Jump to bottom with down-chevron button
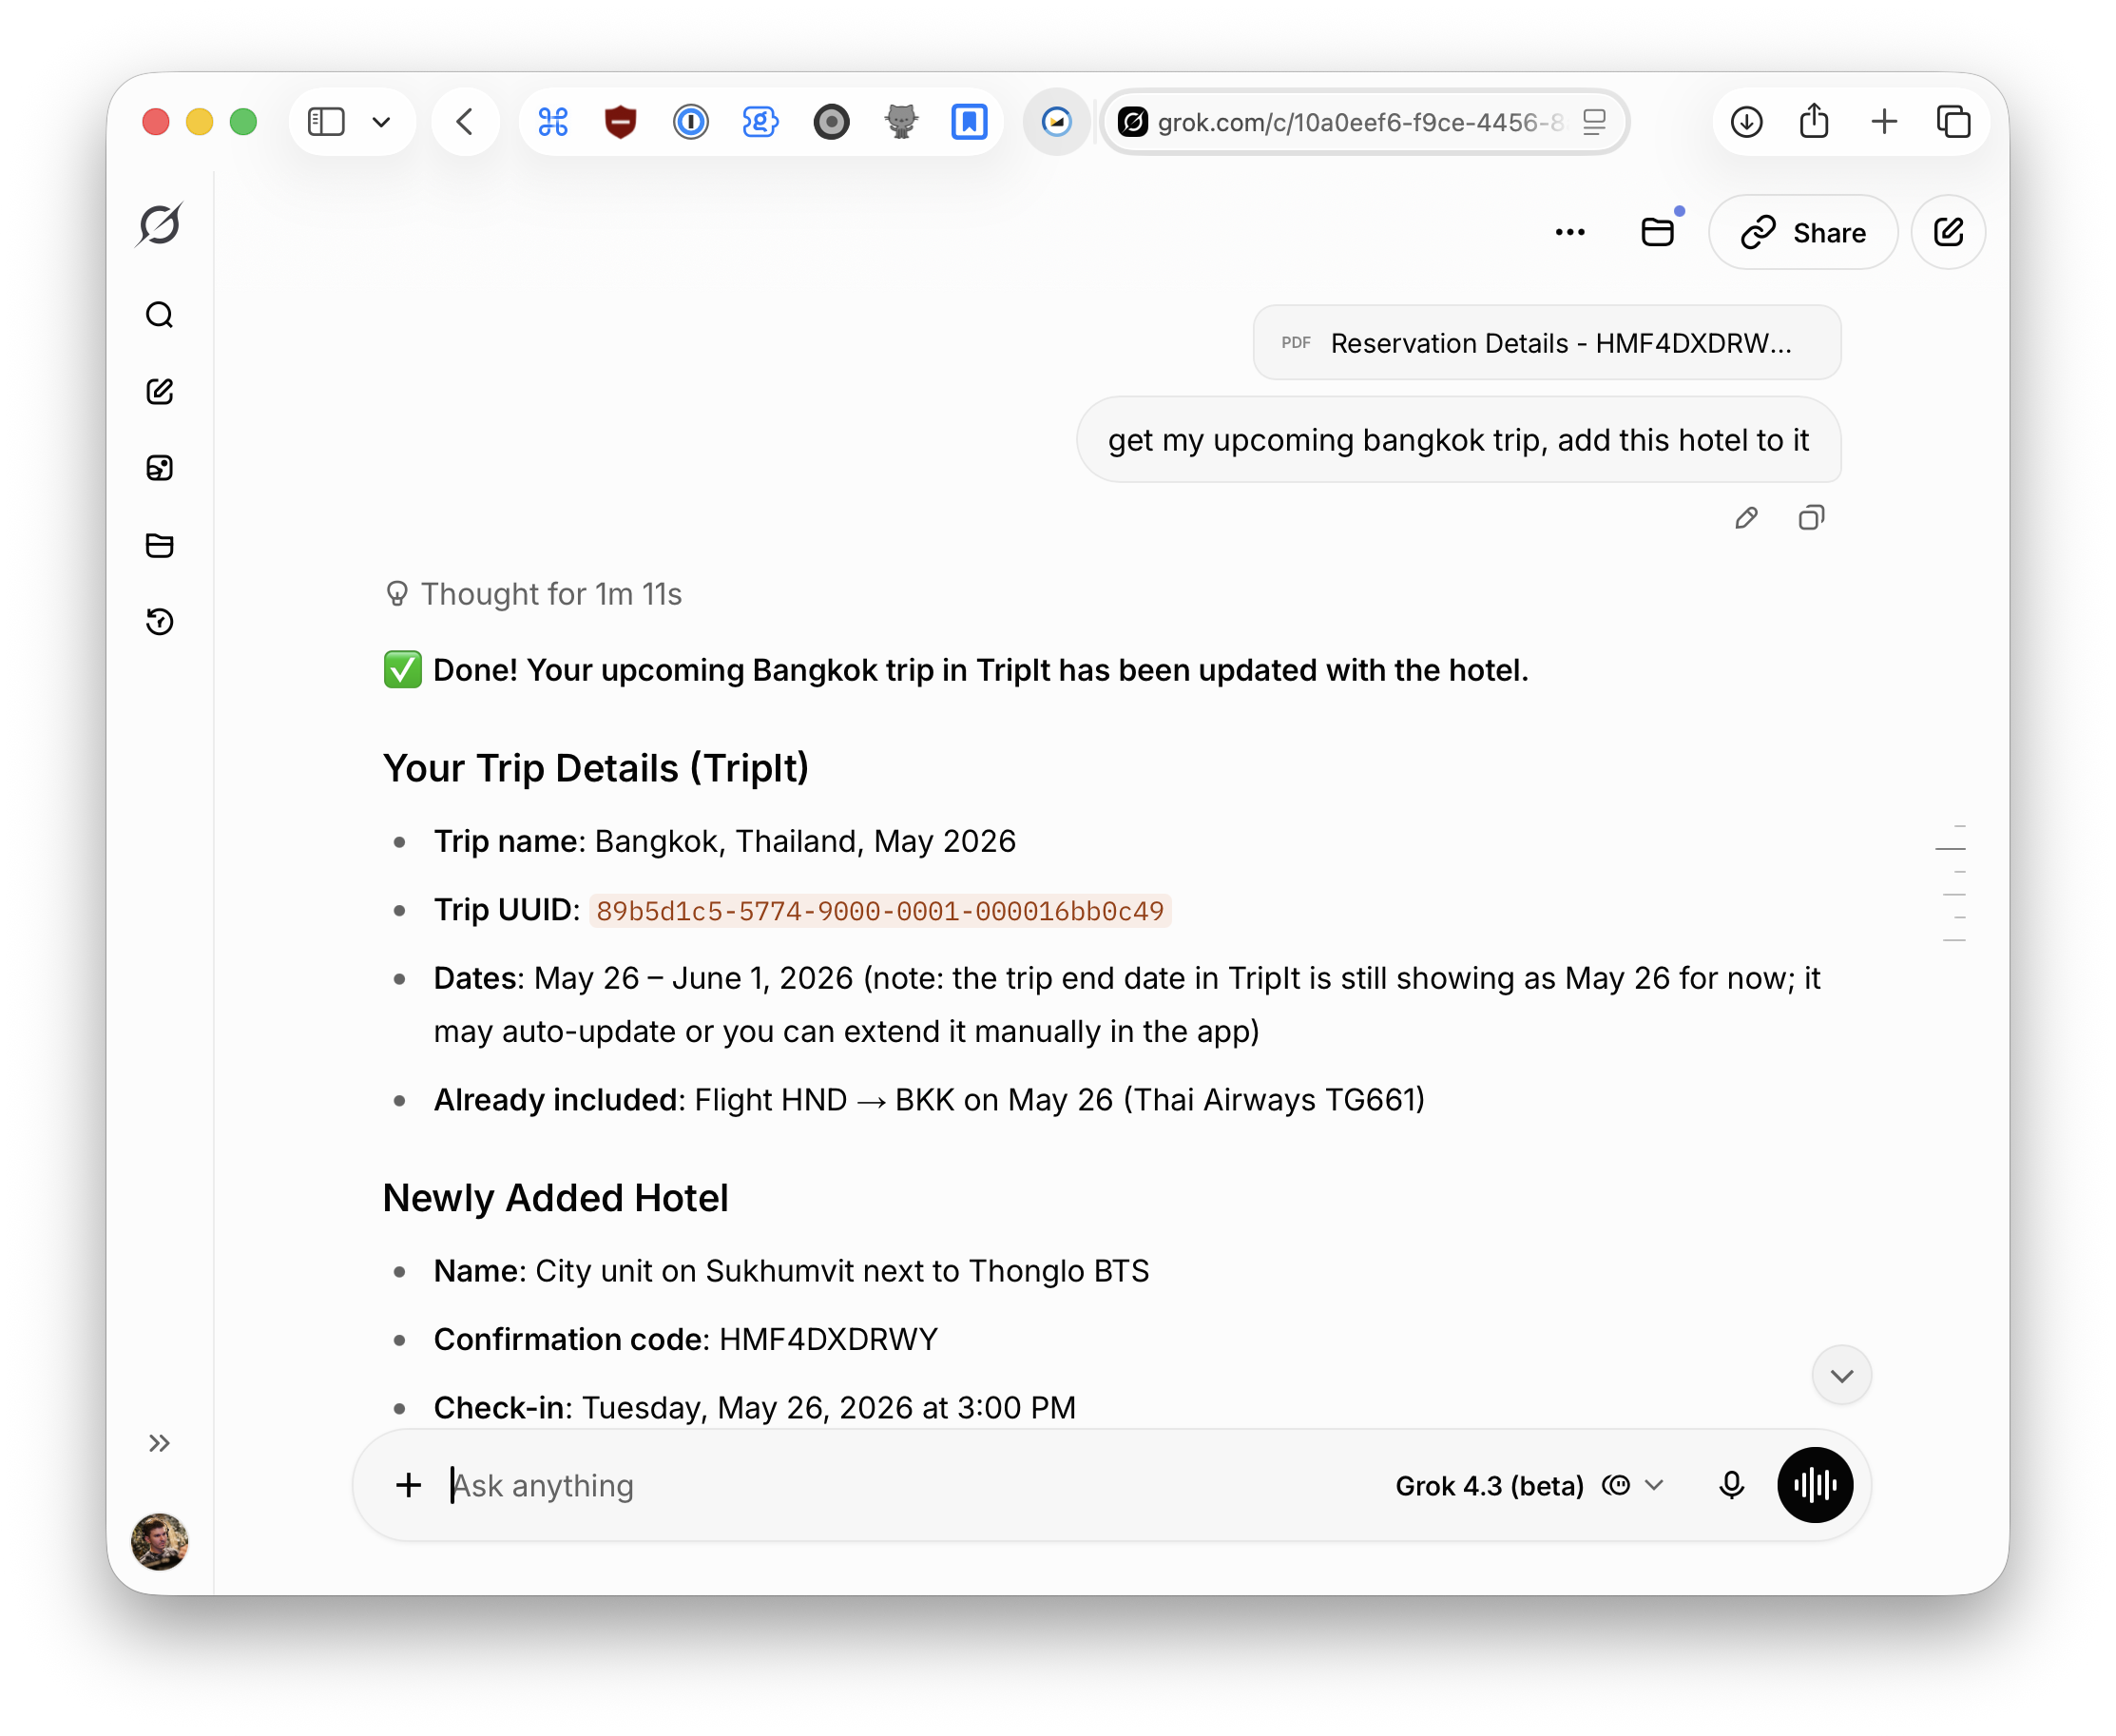Screen dimensions: 2116x1736 tap(1842, 1376)
